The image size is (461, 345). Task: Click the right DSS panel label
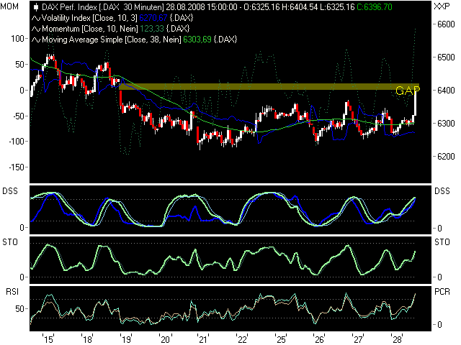442,191
